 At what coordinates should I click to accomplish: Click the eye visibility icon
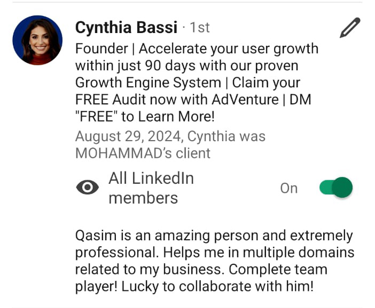87,187
